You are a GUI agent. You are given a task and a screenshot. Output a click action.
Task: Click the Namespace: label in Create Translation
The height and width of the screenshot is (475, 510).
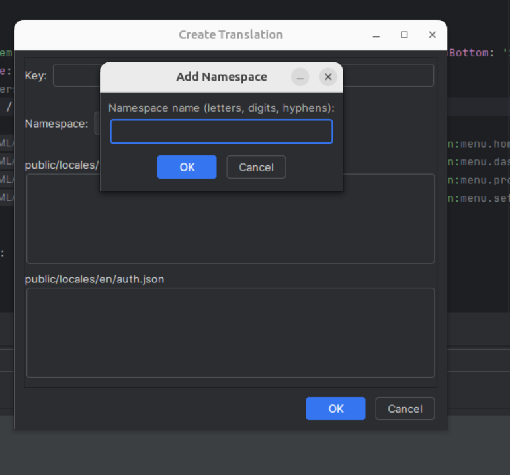point(57,124)
